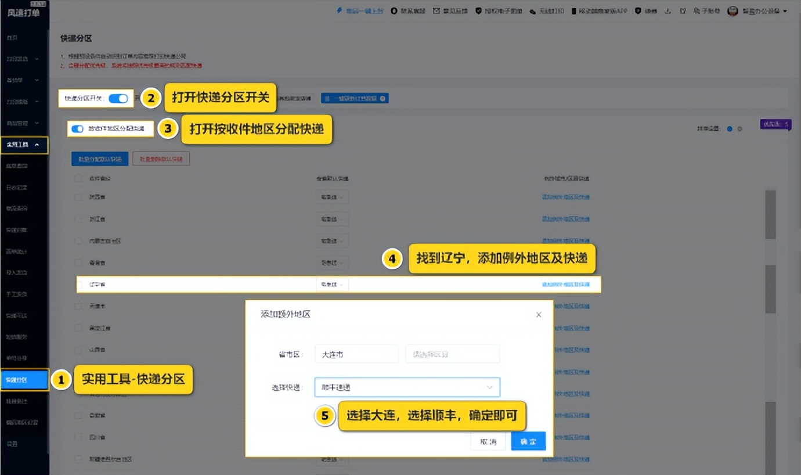Click the 确定 button in the dialog

point(528,441)
